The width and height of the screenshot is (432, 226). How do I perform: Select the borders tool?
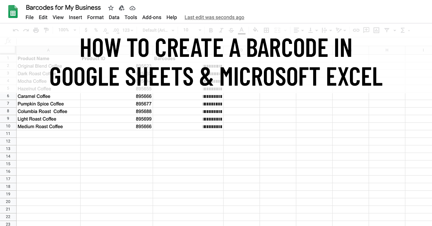click(x=266, y=30)
